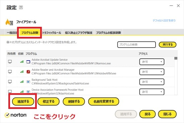The image size is (184, 123).
Task: Click the Adobe Reader and Acrobat Manager PDF icon
Action: [x=28, y=72]
